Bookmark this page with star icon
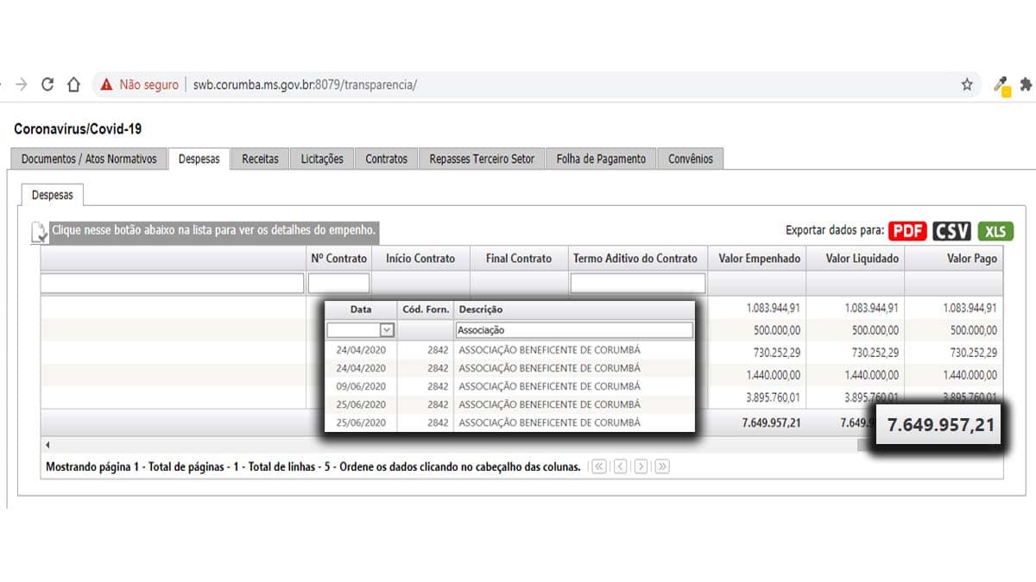1036x582 pixels. click(967, 84)
